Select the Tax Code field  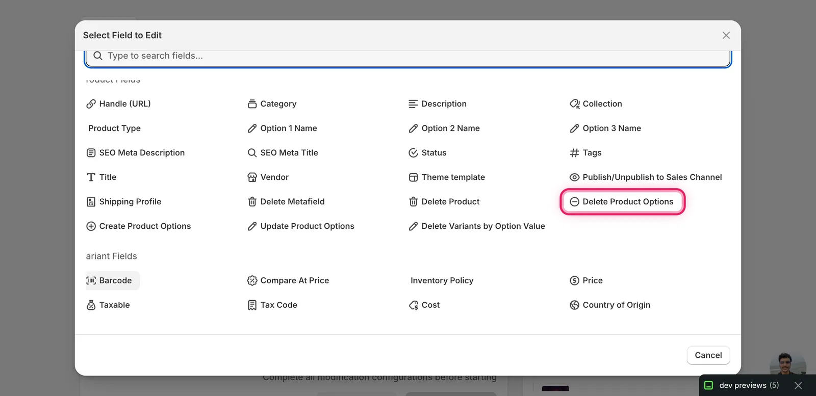[x=273, y=305]
